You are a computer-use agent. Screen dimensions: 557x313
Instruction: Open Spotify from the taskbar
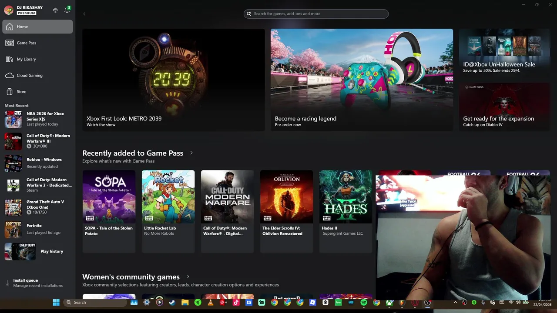tap(364, 302)
